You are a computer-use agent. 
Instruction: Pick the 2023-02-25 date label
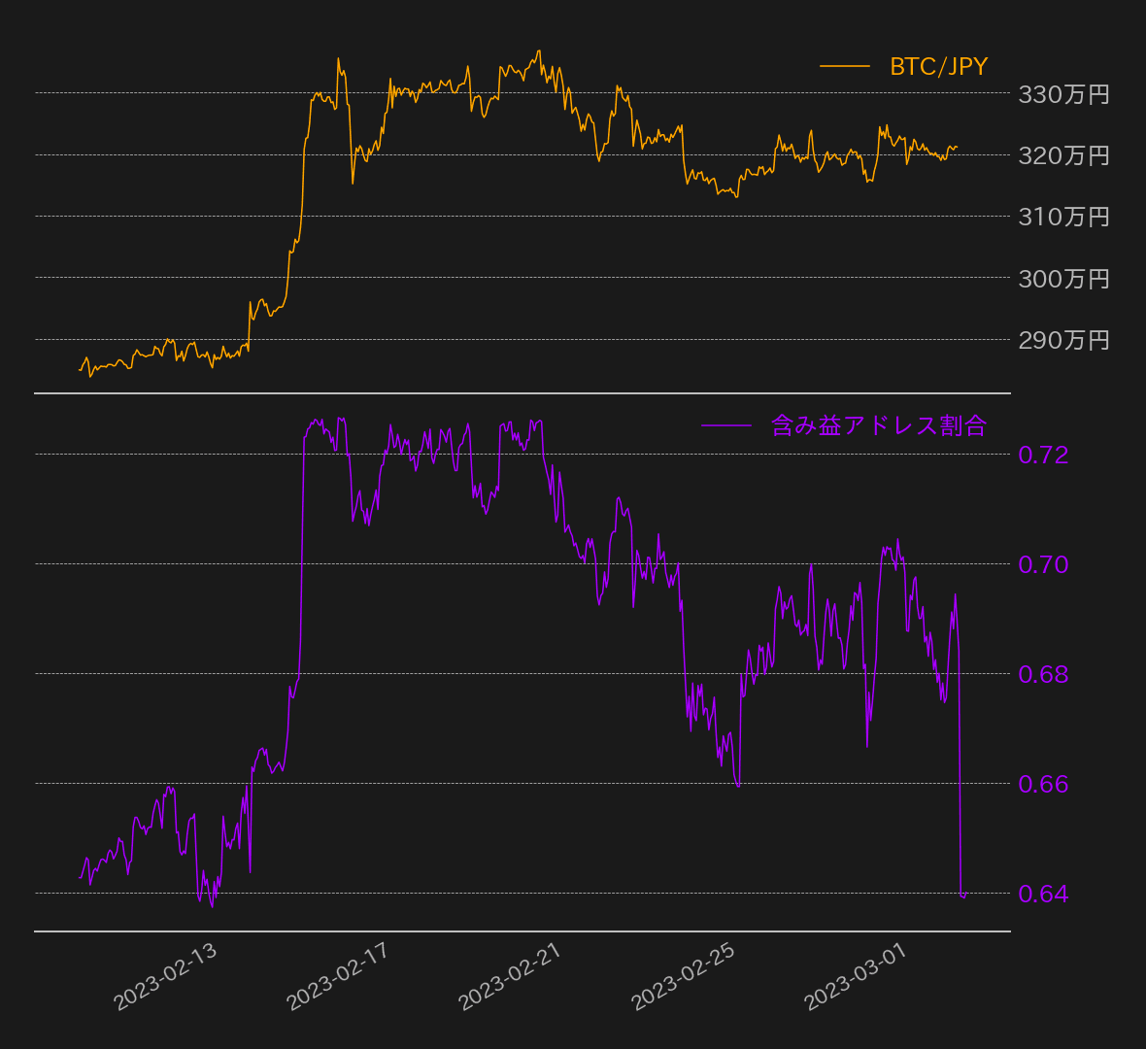(x=684, y=976)
